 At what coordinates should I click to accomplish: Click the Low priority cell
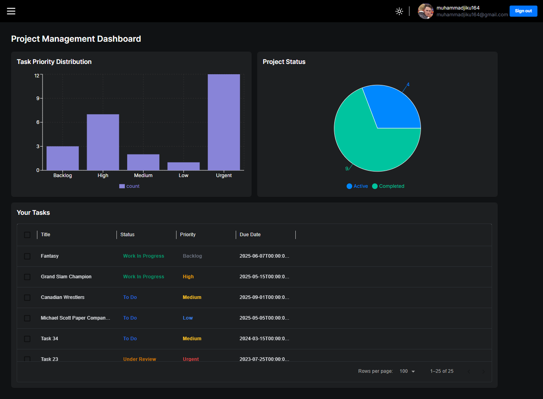[188, 318]
